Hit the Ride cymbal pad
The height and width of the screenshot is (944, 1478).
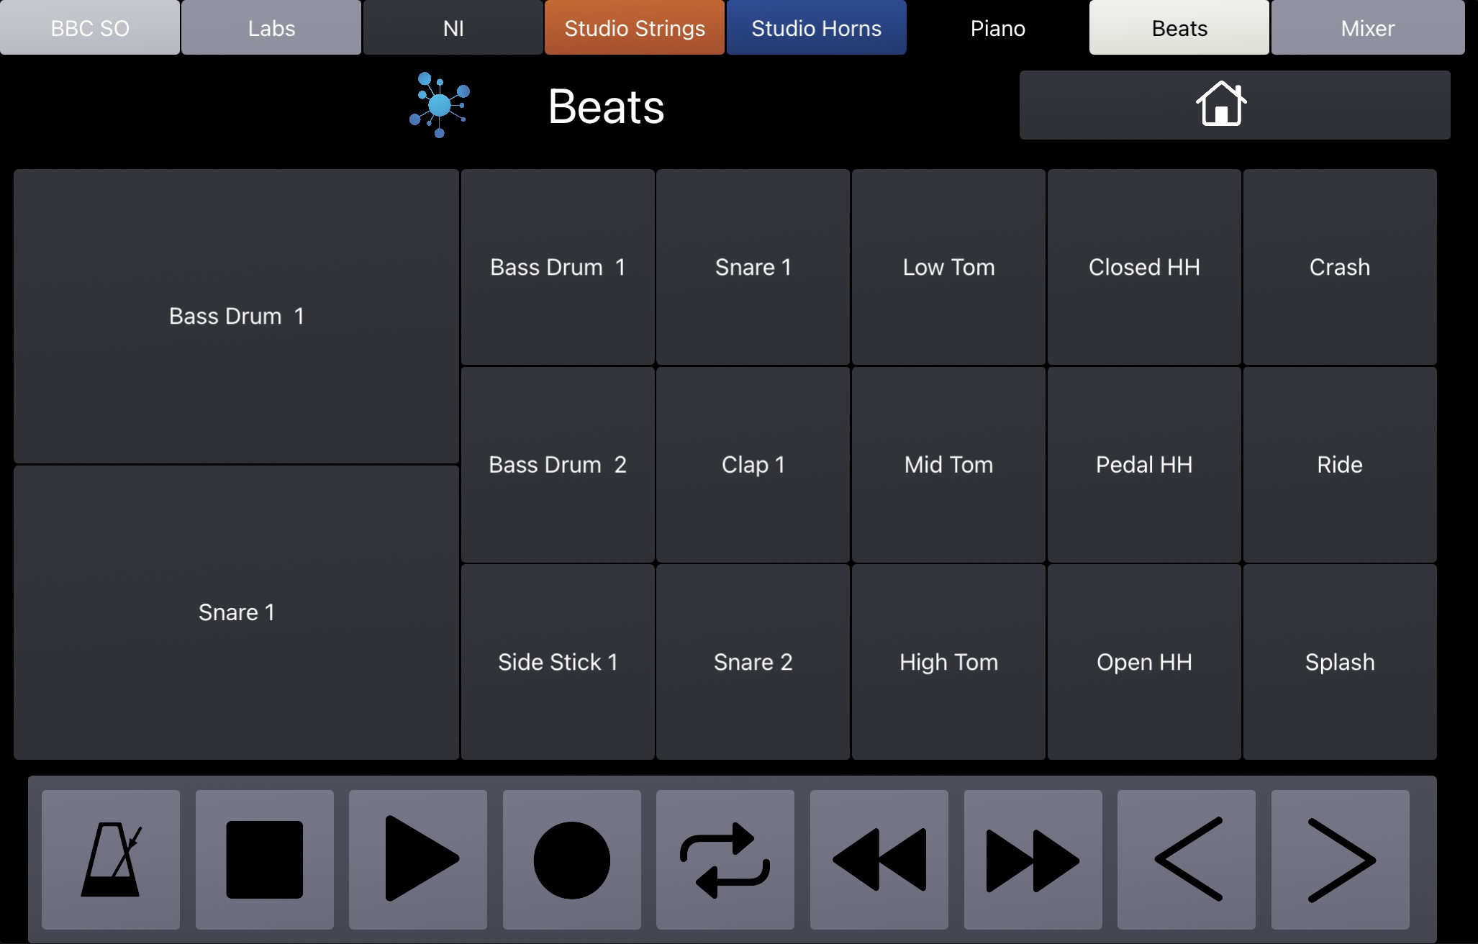(1340, 465)
